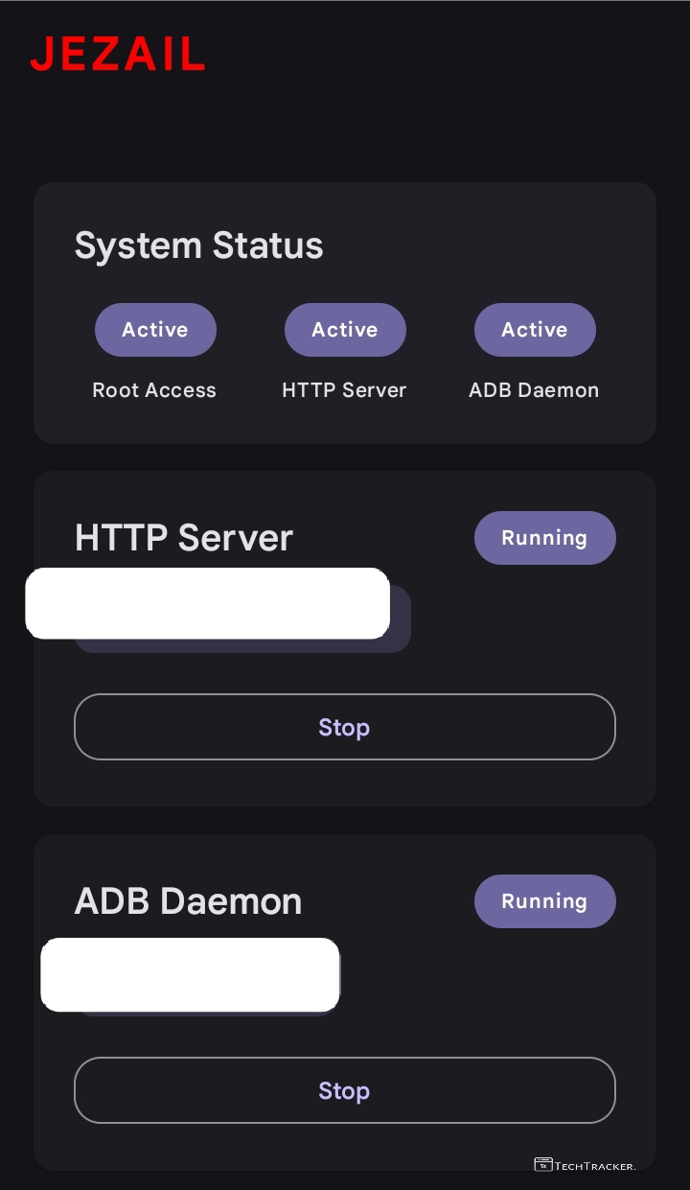The image size is (690, 1190).
Task: Click the Running badge in HTTP Server card
Action: coord(544,538)
